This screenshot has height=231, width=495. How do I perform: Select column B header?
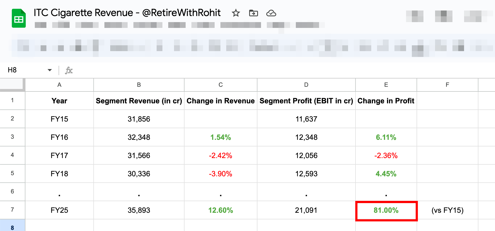(x=139, y=85)
